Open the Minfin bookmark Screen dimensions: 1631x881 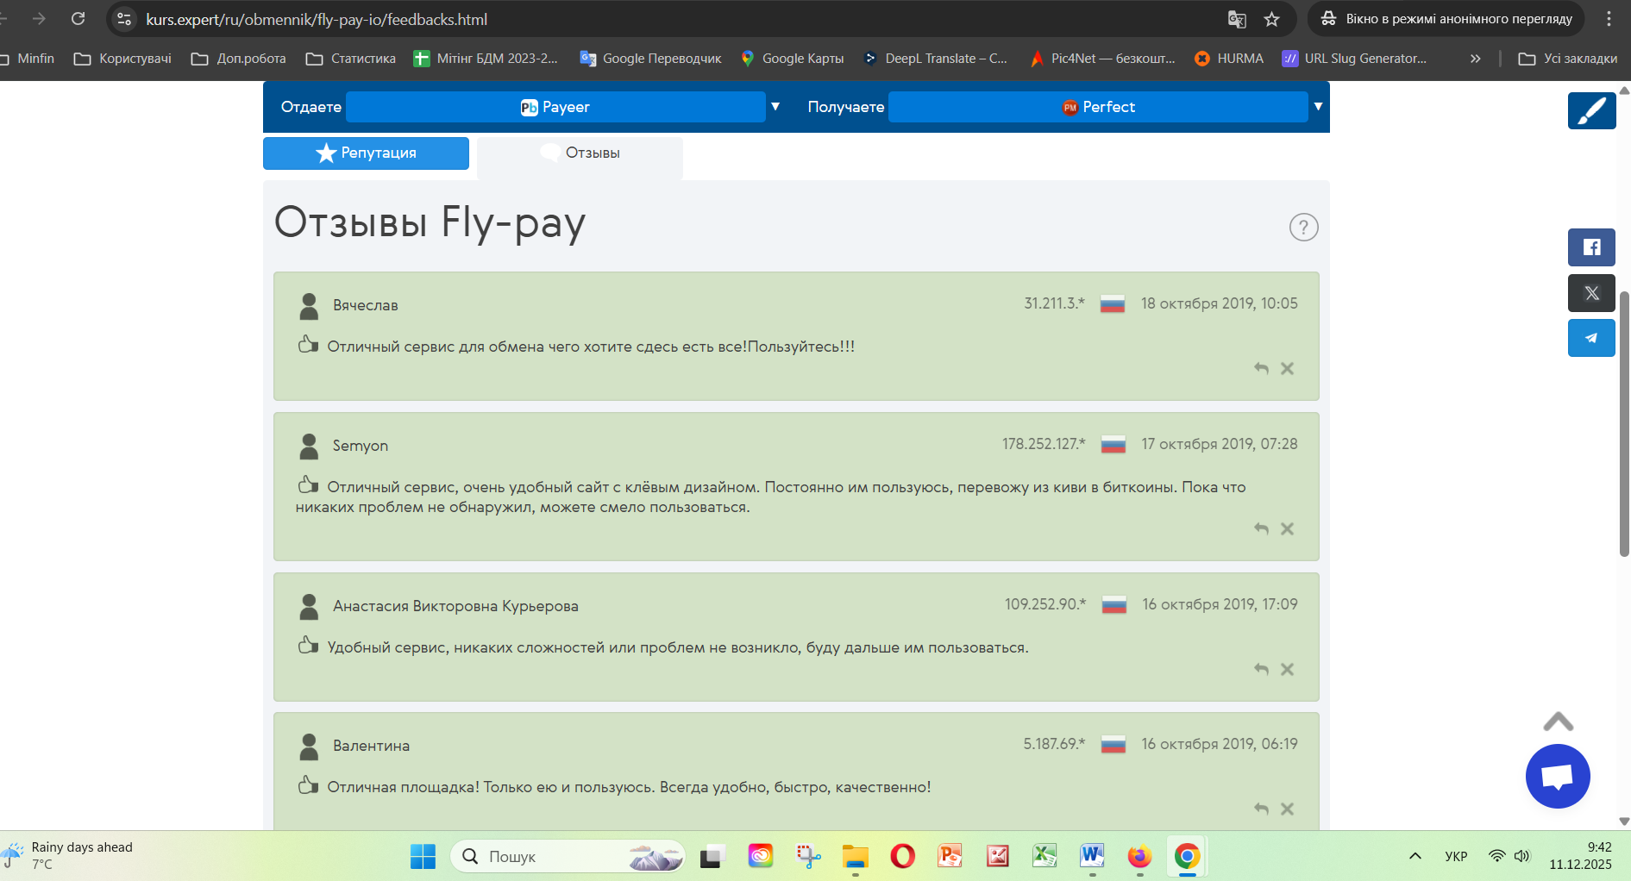(28, 59)
